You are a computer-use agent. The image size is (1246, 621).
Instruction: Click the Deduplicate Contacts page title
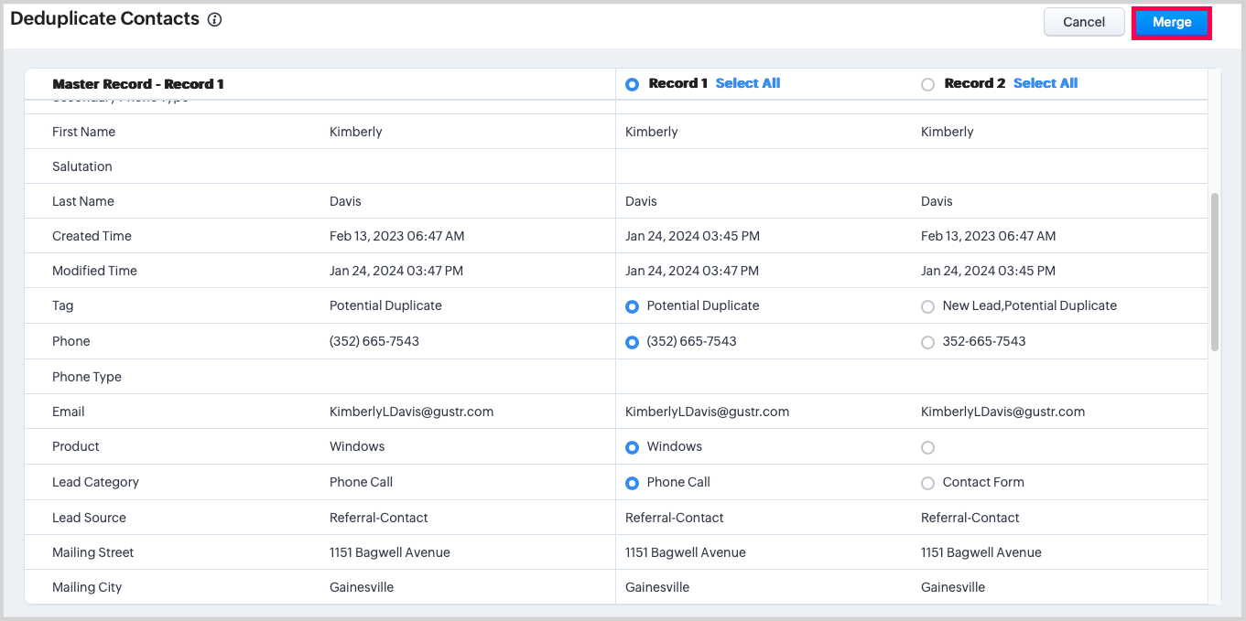[104, 18]
